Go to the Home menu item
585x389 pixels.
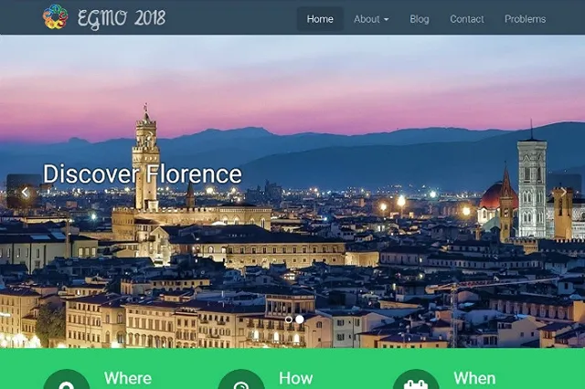pos(320,19)
